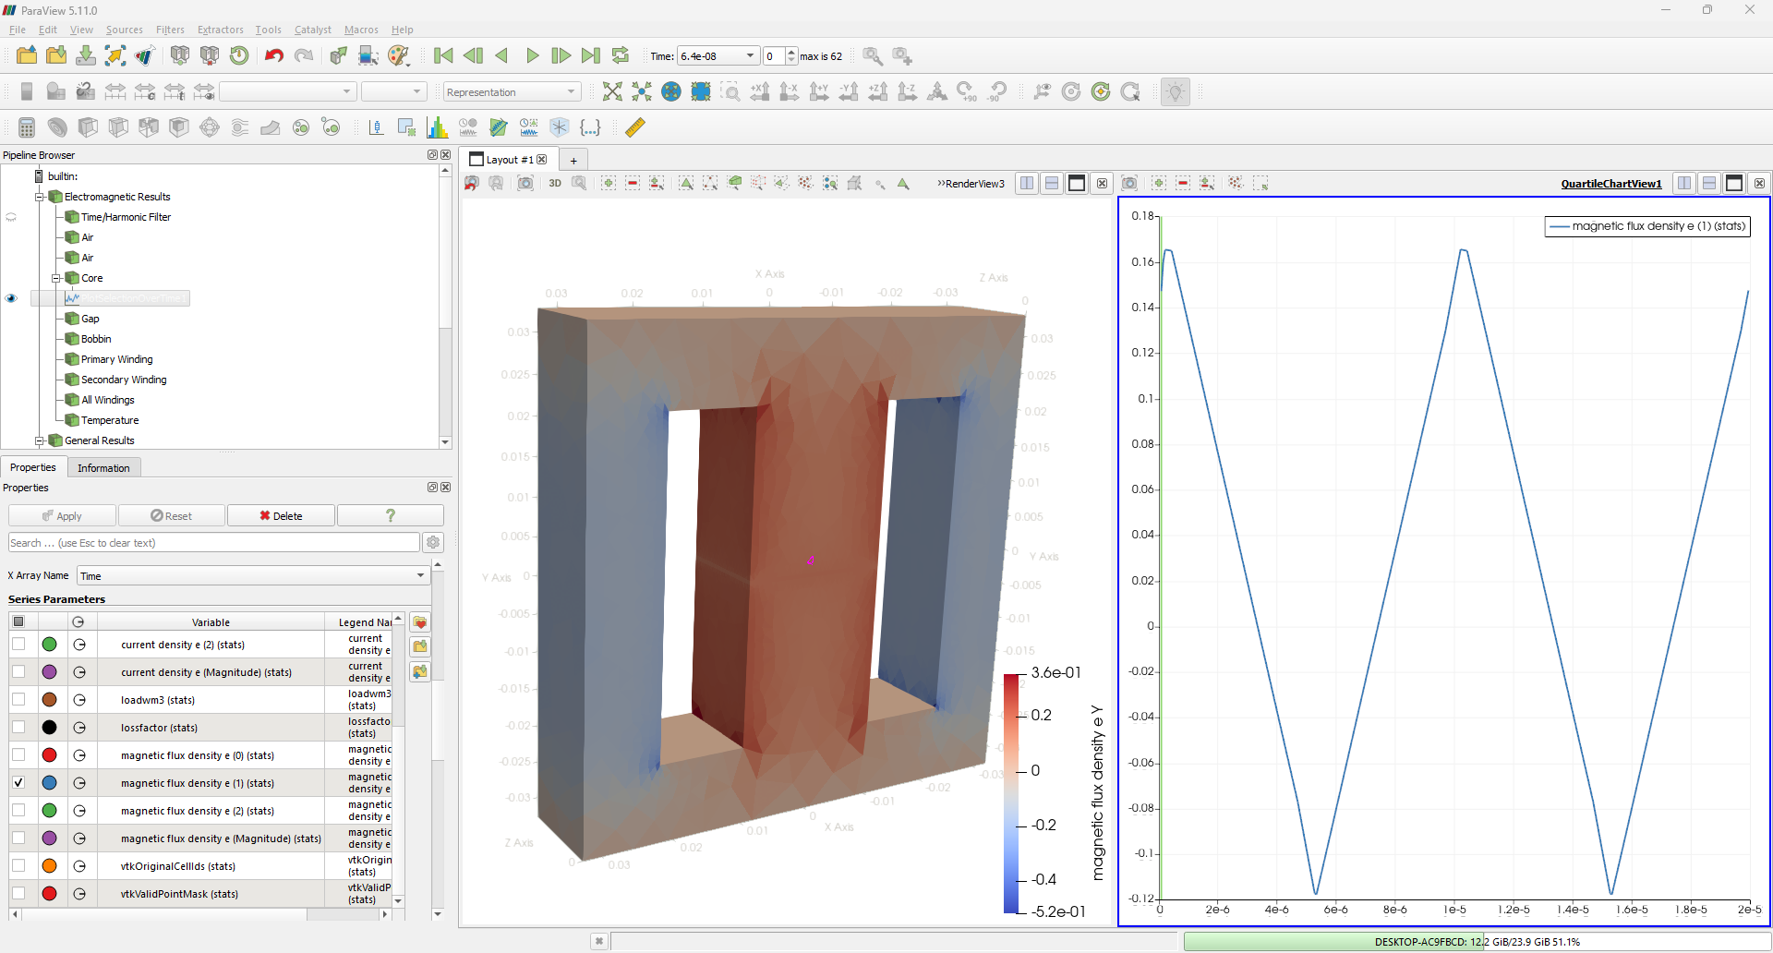This screenshot has width=1773, height=953.
Task: Collapse the Core item in the pipeline
Action: [55, 278]
